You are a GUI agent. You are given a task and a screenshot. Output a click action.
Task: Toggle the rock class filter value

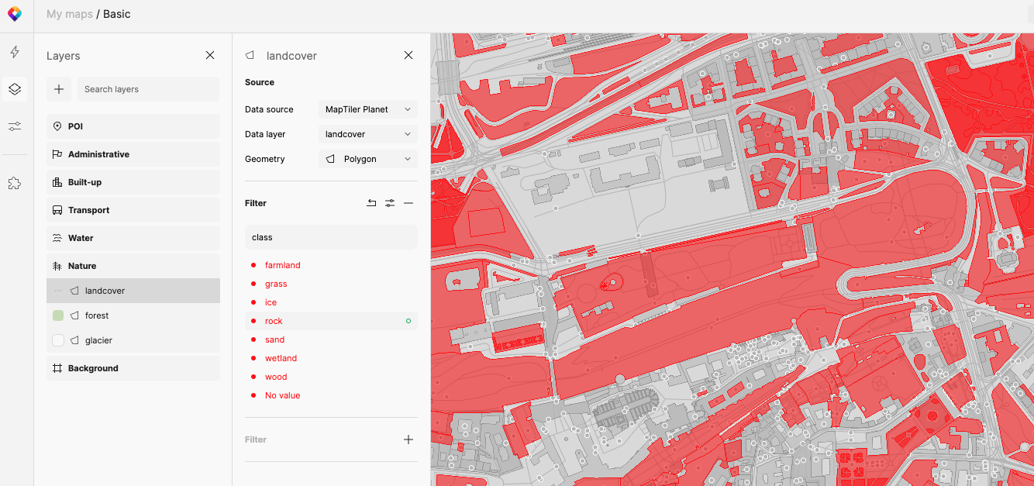[x=274, y=321]
